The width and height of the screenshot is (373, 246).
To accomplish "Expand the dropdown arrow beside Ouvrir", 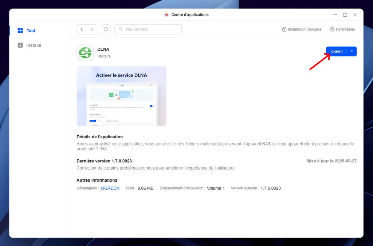I will [352, 51].
